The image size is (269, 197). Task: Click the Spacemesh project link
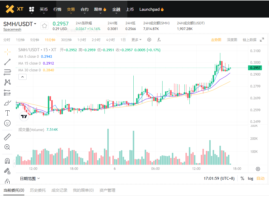(12, 29)
